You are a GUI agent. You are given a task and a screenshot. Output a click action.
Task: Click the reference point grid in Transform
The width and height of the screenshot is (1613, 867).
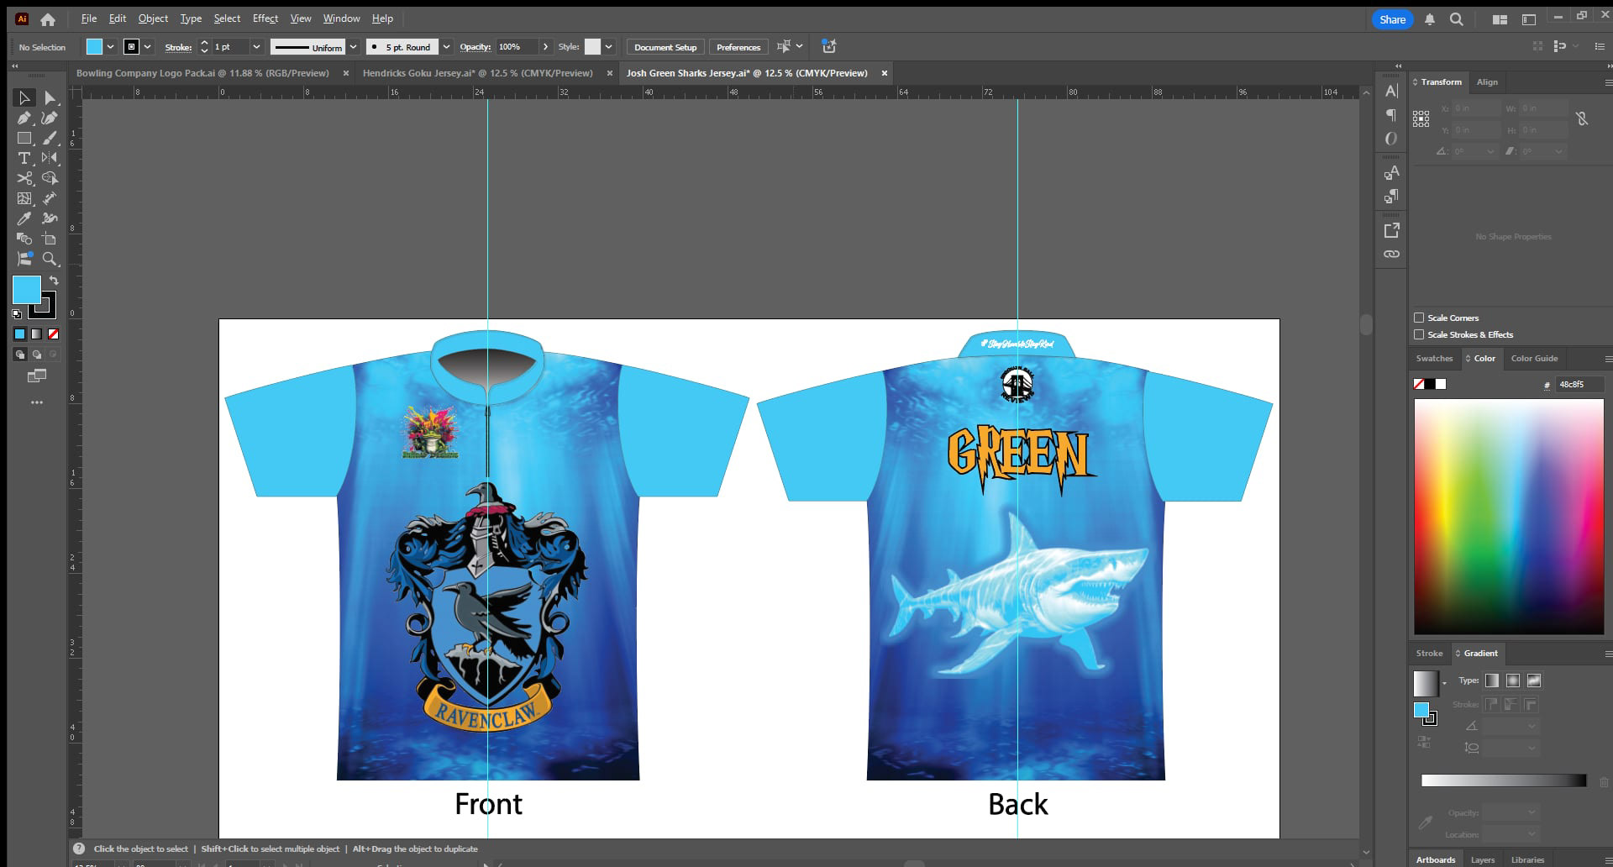[x=1421, y=118]
